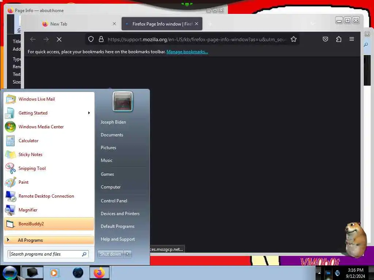
Task: Open Windows Media Player taskbar icon
Action: pos(54,273)
